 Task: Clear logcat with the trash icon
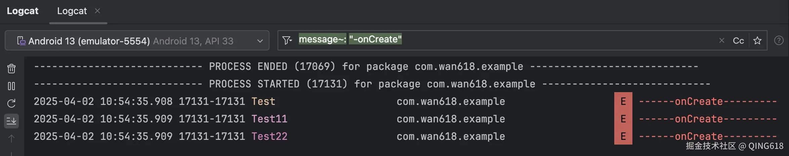point(11,69)
